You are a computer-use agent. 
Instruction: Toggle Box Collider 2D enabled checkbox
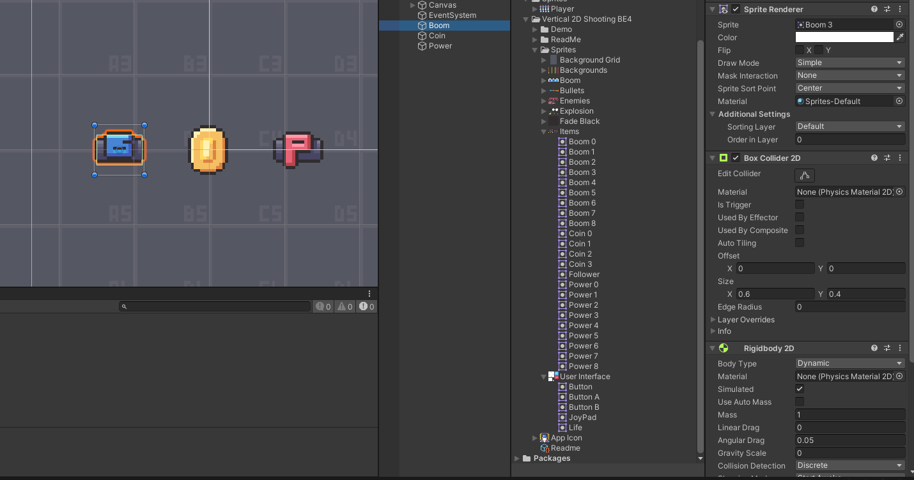pyautogui.click(x=736, y=158)
